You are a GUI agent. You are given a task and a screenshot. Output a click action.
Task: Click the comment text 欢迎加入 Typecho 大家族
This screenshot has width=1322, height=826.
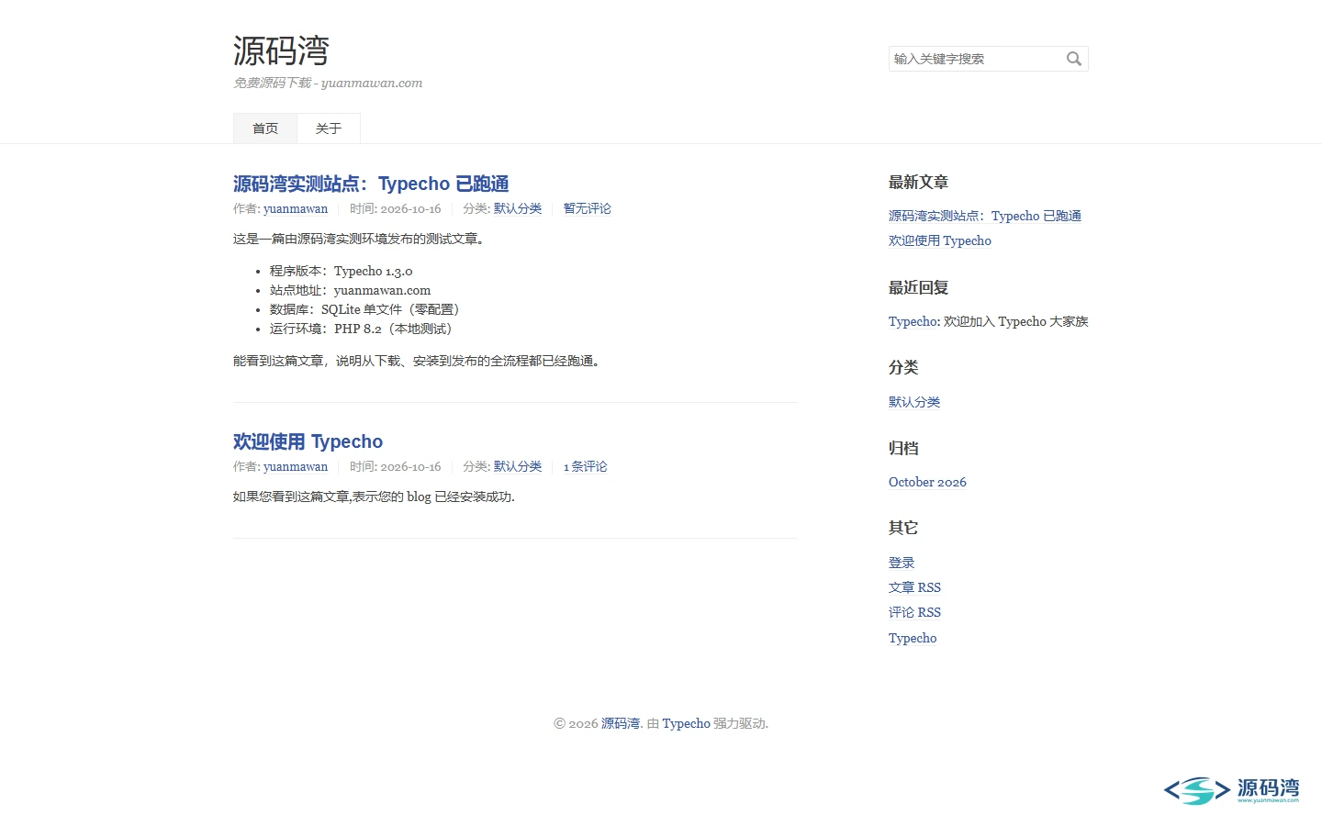coord(1016,321)
